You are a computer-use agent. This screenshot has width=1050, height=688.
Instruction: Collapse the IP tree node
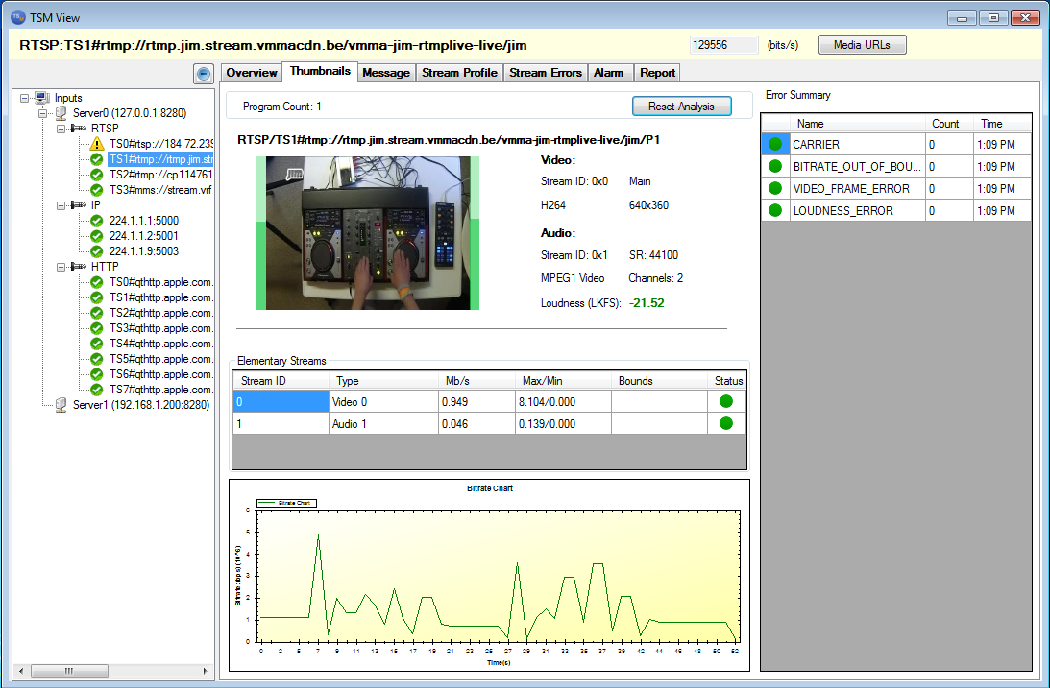[x=60, y=205]
